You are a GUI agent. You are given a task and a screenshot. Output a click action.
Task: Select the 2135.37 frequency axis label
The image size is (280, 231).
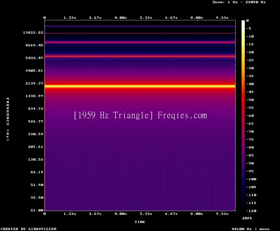click(x=34, y=83)
